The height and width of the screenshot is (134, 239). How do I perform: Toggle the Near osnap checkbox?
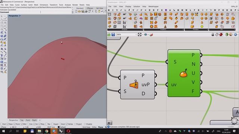click(7, 124)
